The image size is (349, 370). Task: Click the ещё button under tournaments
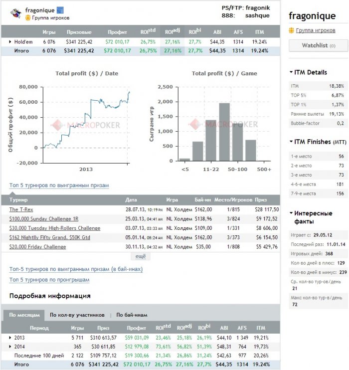(141, 256)
